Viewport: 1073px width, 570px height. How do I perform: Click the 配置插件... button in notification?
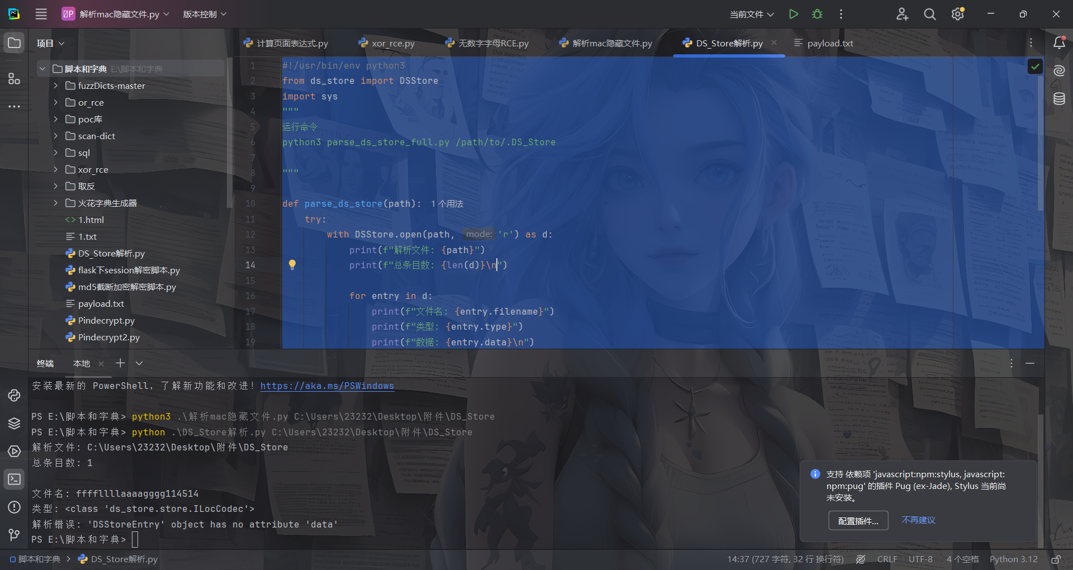click(858, 521)
